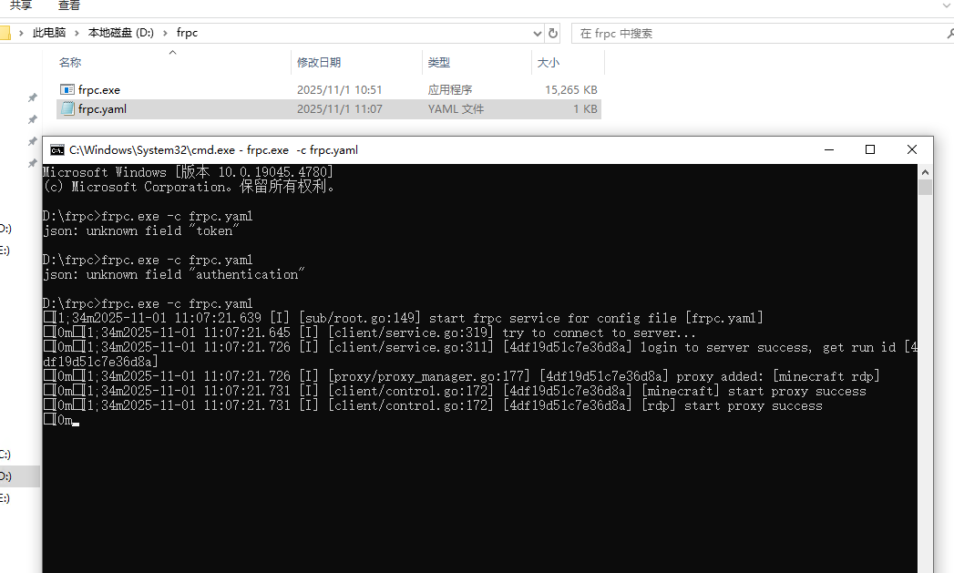Sort files by 修改日期 column header

point(319,63)
